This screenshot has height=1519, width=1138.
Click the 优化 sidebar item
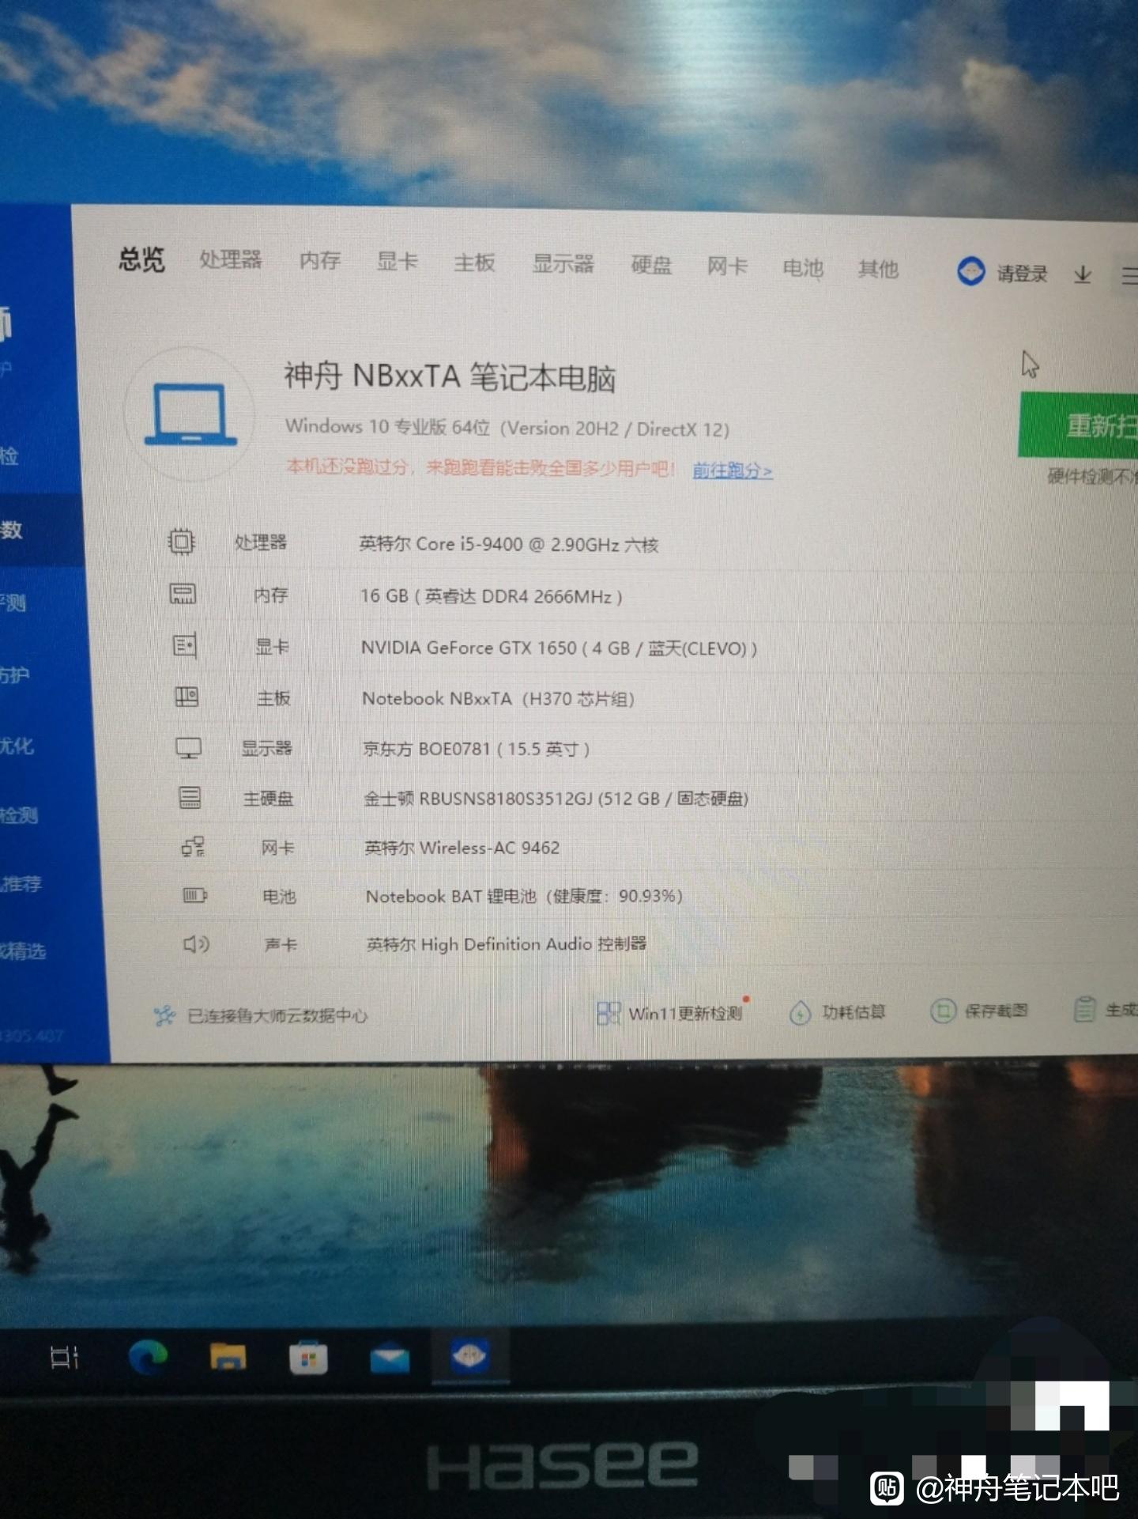point(17,745)
